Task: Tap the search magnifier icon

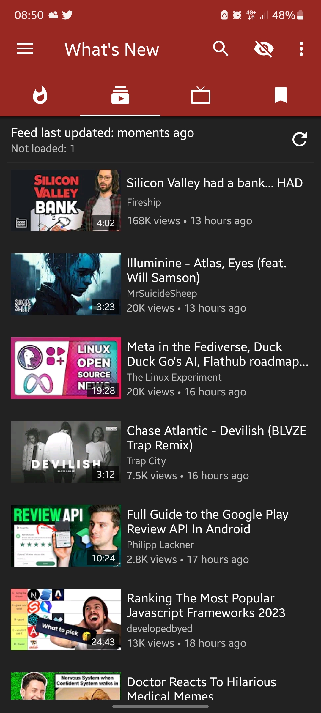Action: [221, 49]
